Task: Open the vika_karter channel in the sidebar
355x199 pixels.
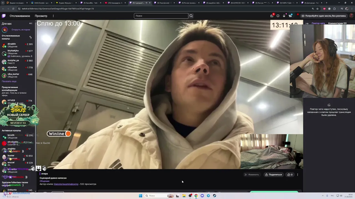Action: click(17, 75)
